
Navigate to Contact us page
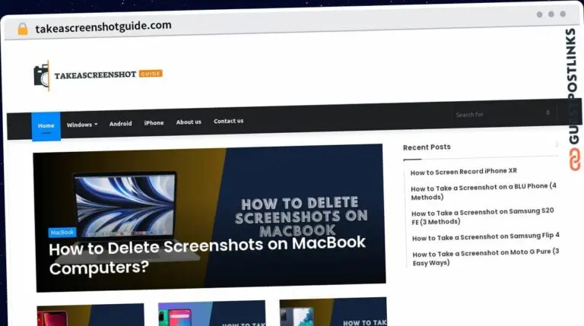[x=228, y=121]
